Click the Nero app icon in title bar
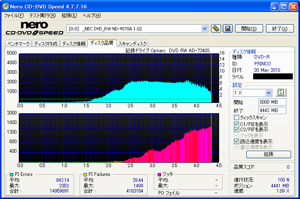The image size is (300, 199). tap(5, 6)
